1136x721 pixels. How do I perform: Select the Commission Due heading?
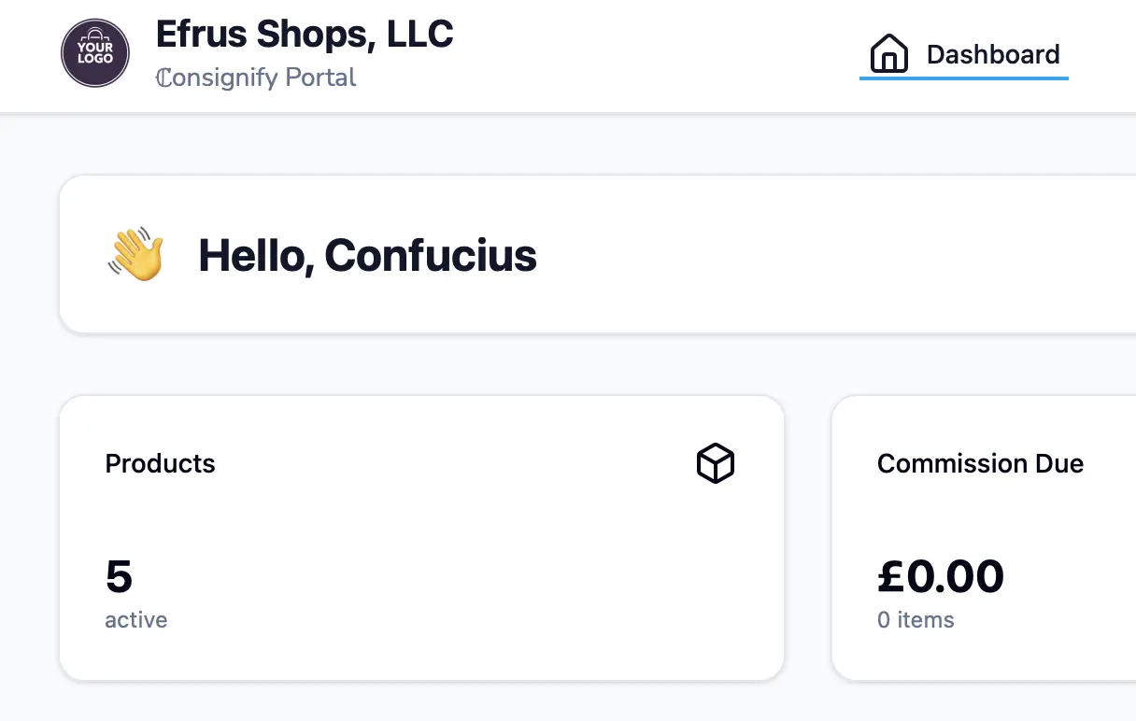(980, 463)
